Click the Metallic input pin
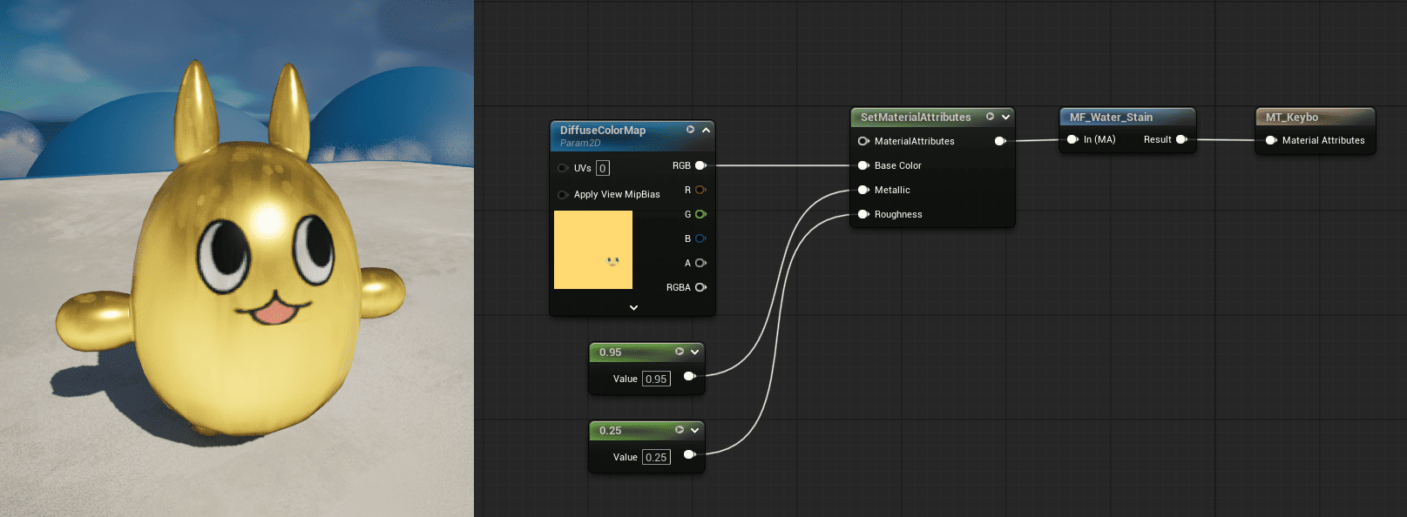 coord(862,190)
